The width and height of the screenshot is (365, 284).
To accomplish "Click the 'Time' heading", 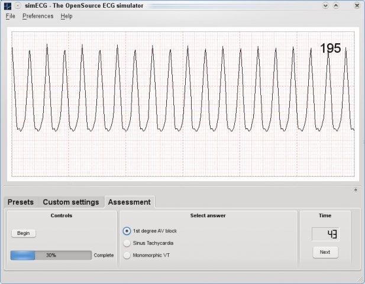I will click(325, 215).
